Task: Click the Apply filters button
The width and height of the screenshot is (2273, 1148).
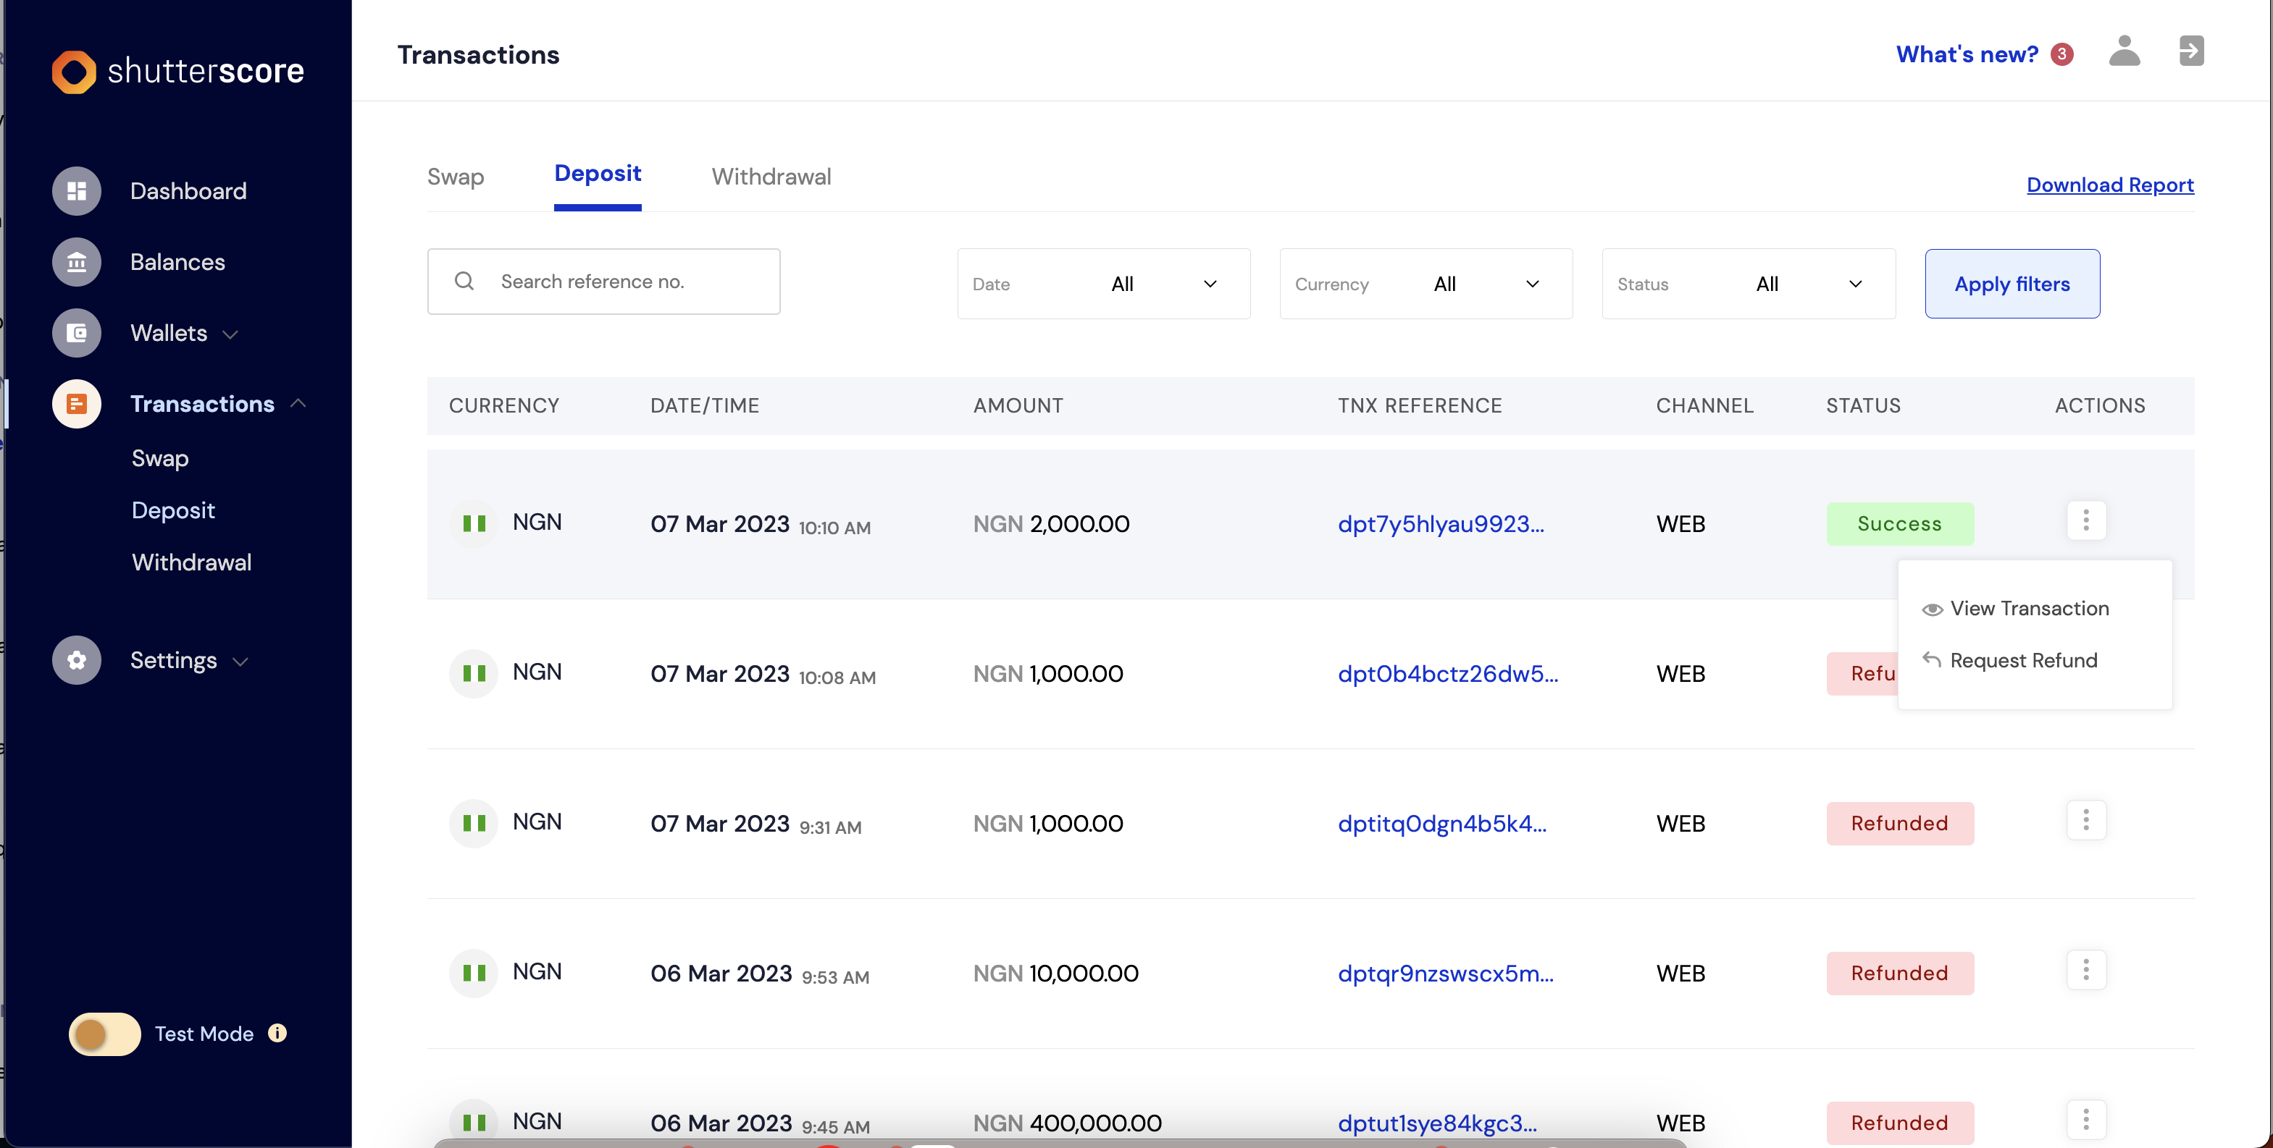Action: (2012, 284)
